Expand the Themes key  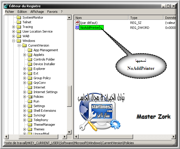[24, 129]
